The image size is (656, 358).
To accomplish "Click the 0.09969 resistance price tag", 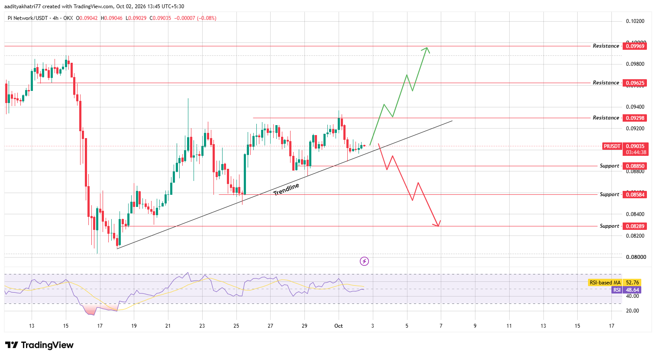I will click(x=634, y=46).
